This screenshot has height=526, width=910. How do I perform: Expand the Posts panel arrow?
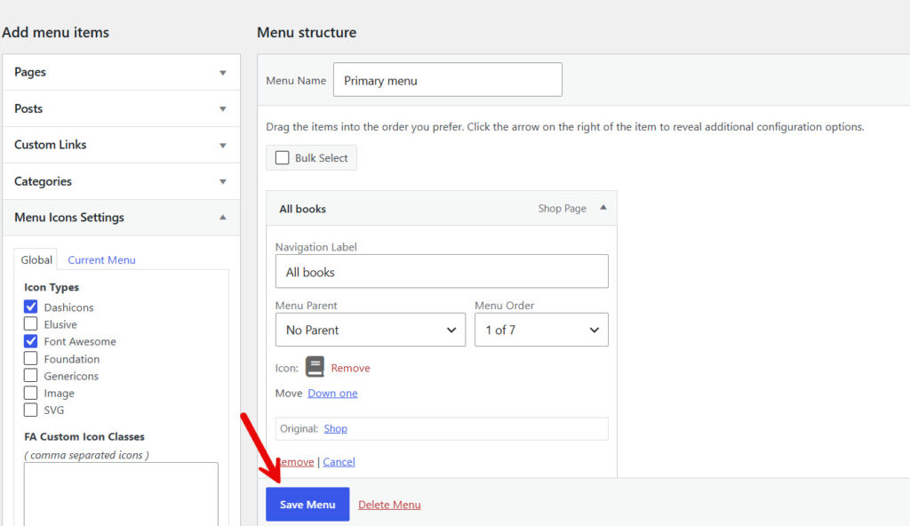[223, 108]
